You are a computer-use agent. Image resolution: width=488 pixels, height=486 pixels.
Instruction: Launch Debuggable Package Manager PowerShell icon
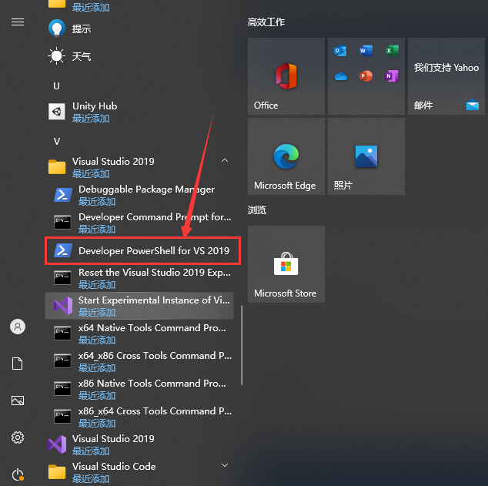click(x=63, y=195)
